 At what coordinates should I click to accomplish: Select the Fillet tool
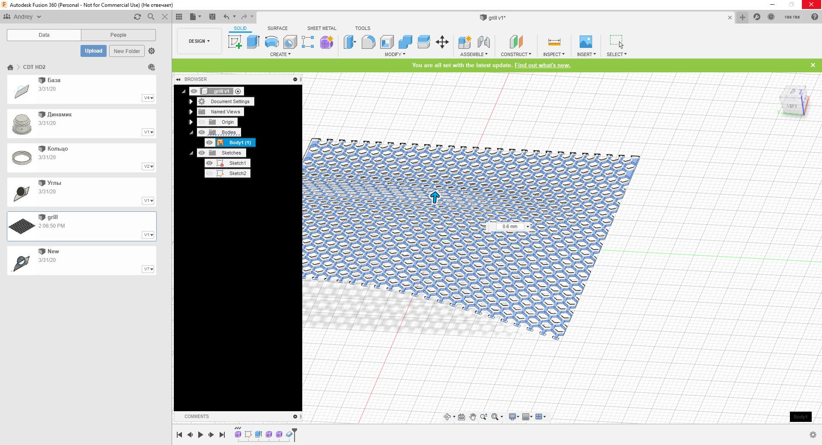368,42
